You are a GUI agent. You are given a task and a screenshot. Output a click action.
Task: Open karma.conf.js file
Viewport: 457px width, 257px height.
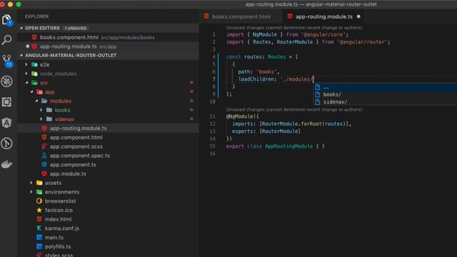coord(62,228)
